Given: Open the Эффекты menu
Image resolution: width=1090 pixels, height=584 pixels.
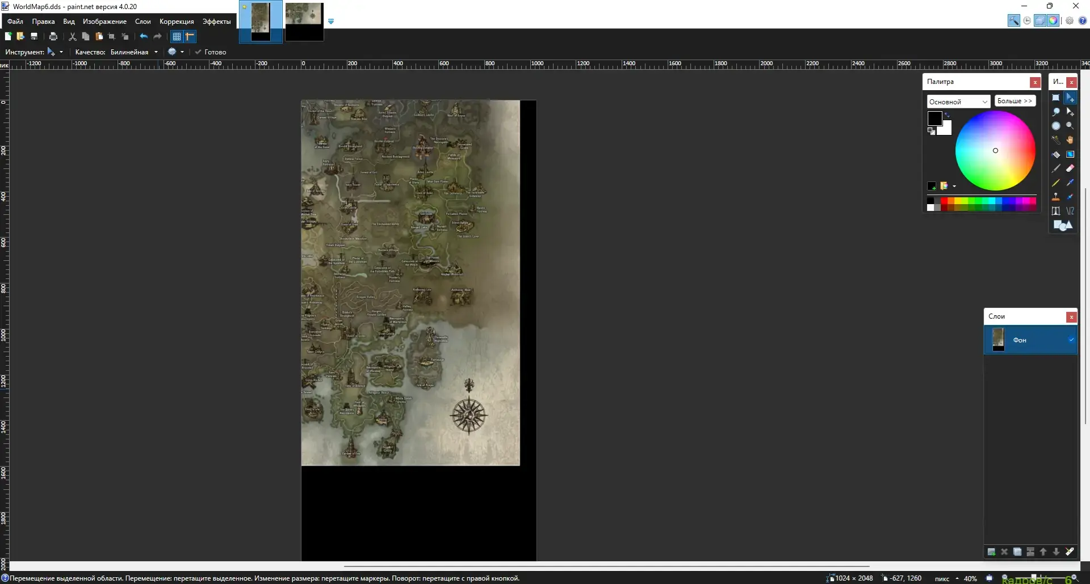Looking at the screenshot, I should pyautogui.click(x=216, y=22).
